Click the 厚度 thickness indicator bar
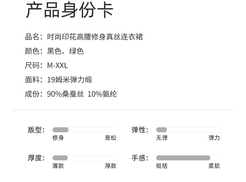 click(x=84, y=158)
